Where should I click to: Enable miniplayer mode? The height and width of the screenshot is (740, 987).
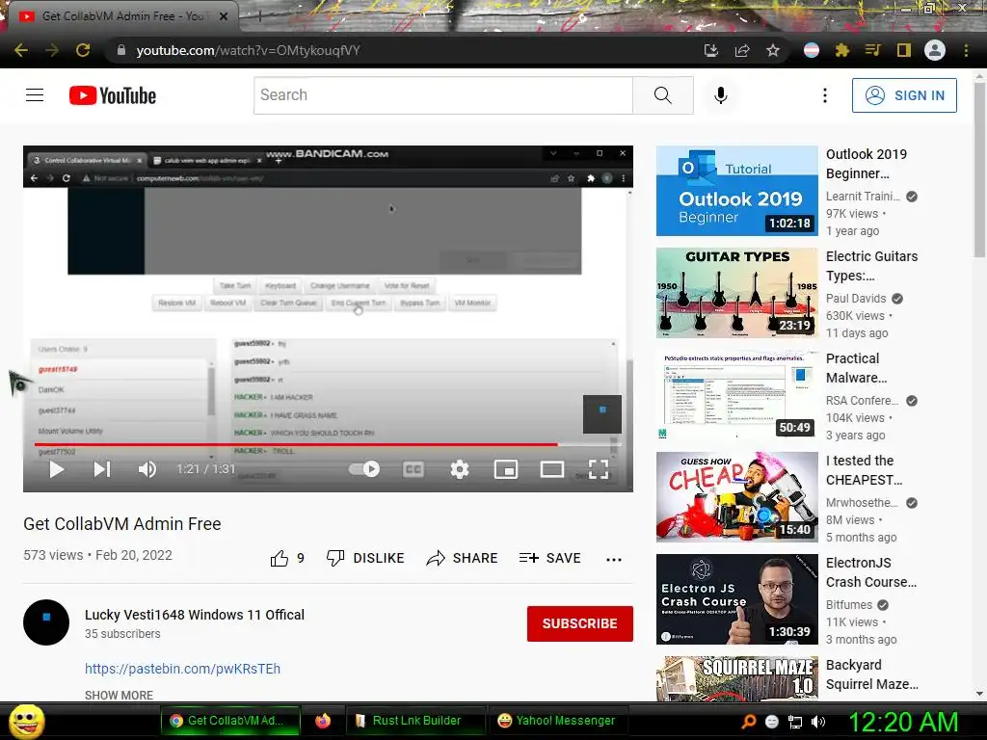click(x=506, y=469)
